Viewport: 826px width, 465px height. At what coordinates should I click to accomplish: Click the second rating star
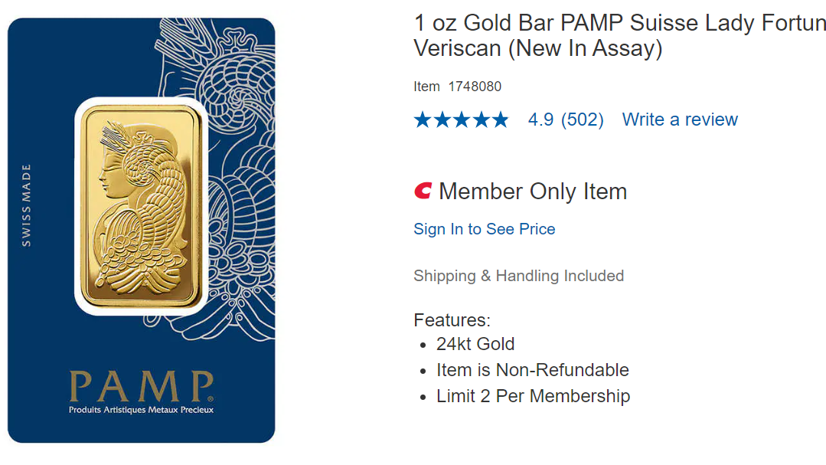pyautogui.click(x=442, y=120)
